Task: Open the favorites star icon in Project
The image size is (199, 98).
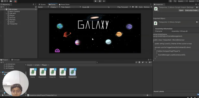Action: (146, 62)
